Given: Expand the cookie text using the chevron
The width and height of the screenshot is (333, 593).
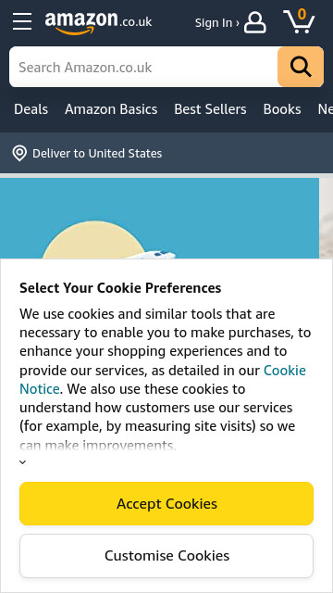Looking at the screenshot, I should [22, 462].
